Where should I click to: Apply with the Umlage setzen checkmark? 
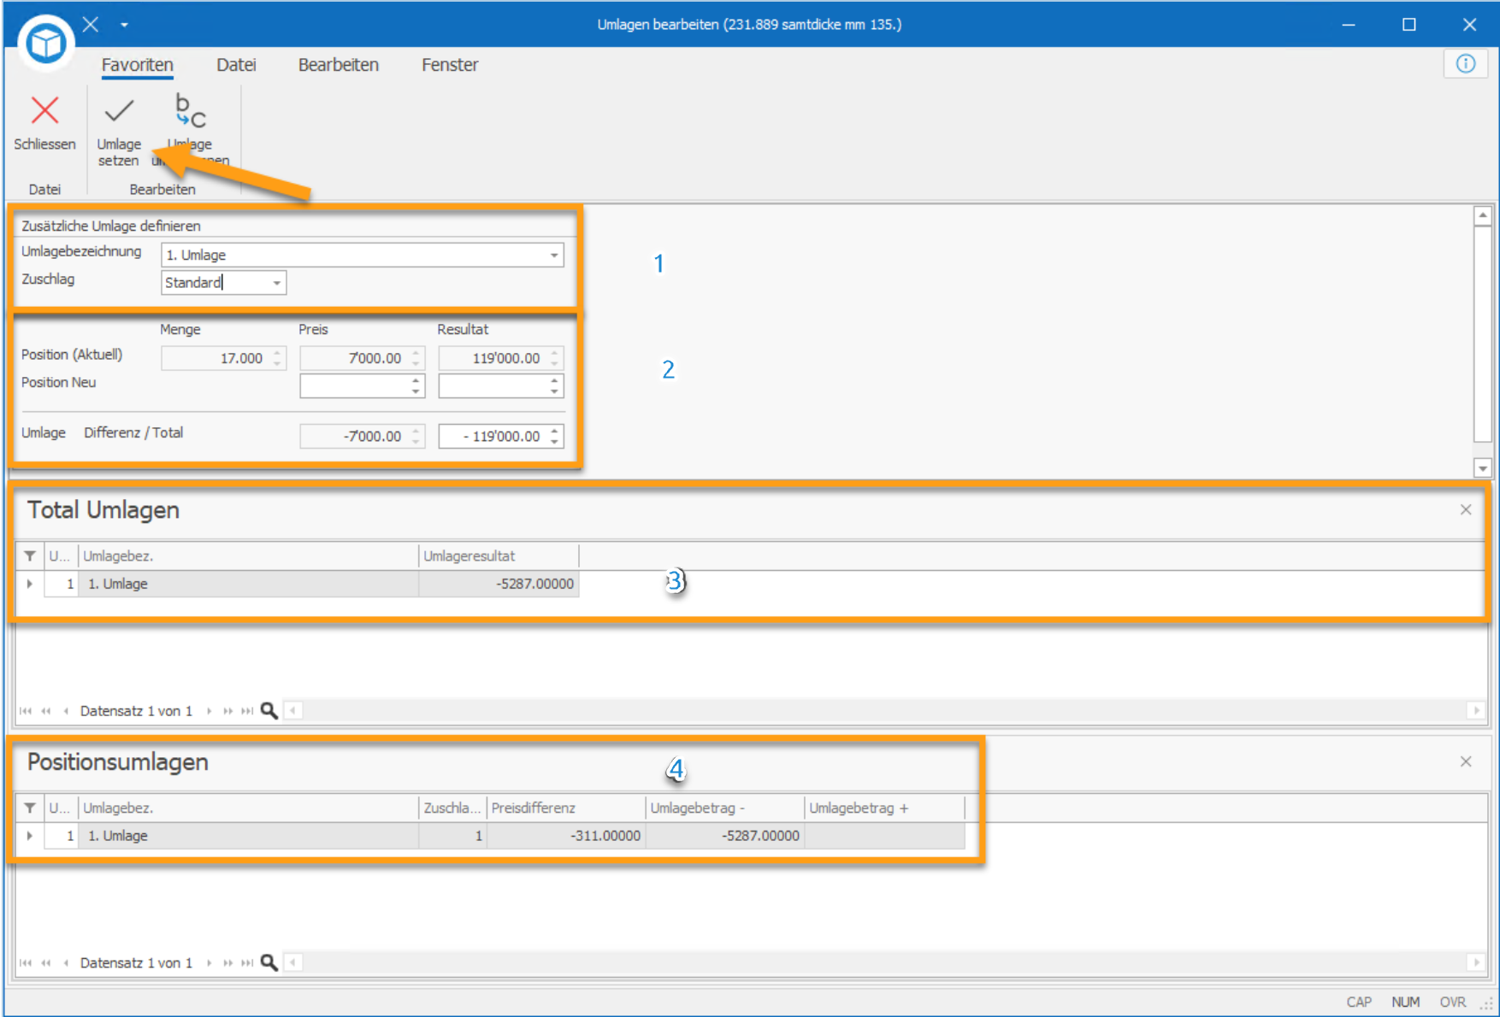pos(119,110)
